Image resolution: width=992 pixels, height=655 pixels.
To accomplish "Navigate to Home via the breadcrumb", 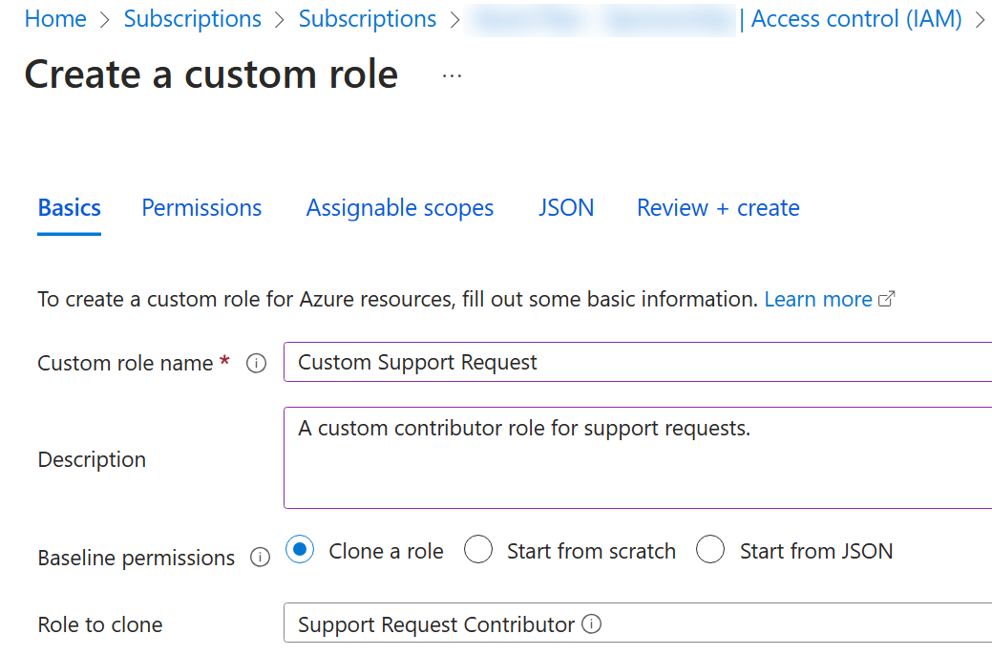I will pos(54,18).
